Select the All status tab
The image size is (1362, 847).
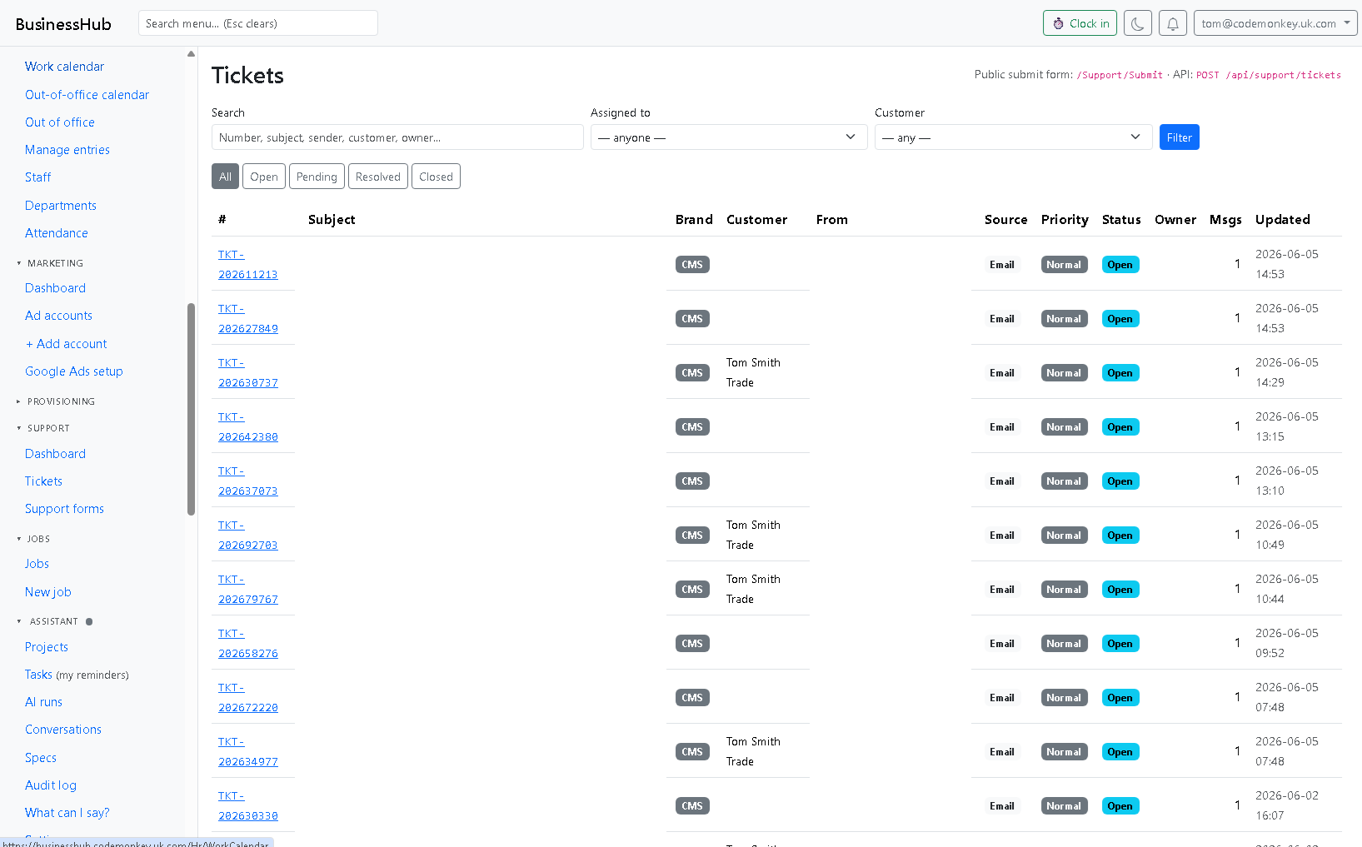pyautogui.click(x=225, y=177)
